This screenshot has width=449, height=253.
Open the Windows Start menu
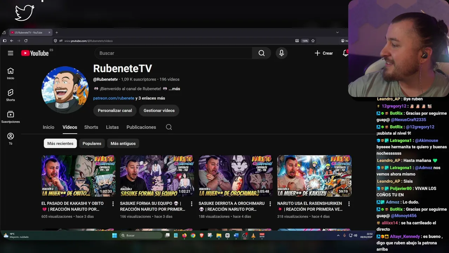114,235
